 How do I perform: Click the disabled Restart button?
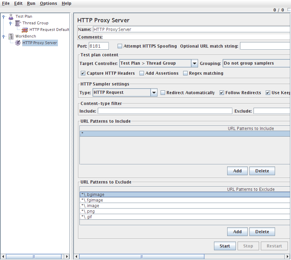274,246
